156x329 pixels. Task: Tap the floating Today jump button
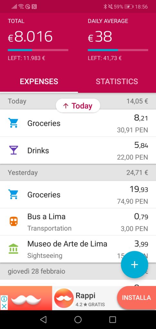(x=78, y=106)
